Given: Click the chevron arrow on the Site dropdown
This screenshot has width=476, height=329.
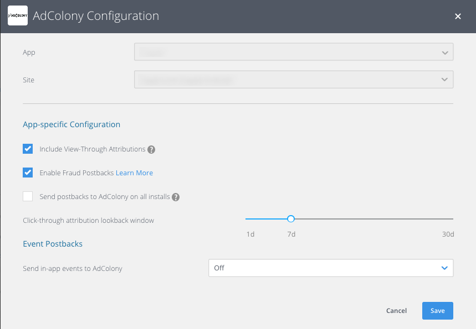Looking at the screenshot, I should point(444,80).
